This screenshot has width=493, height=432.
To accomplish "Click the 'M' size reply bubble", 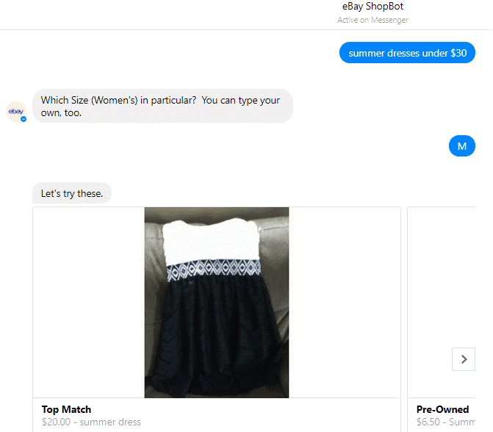I will pyautogui.click(x=462, y=146).
